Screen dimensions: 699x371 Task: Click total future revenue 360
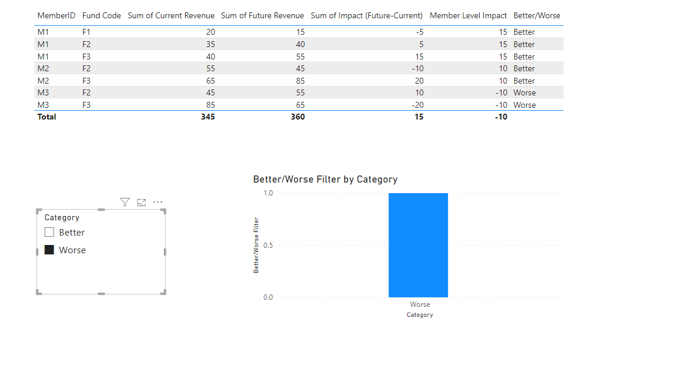pyautogui.click(x=298, y=117)
